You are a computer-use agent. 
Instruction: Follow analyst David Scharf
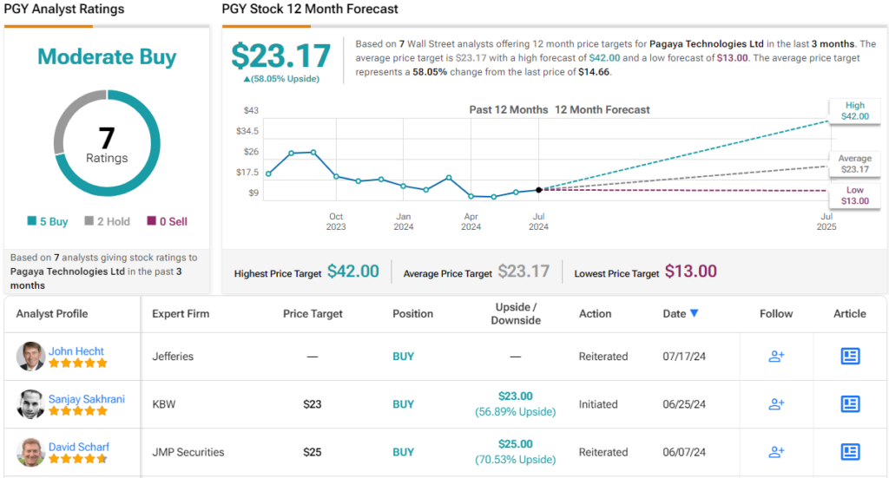click(x=776, y=452)
